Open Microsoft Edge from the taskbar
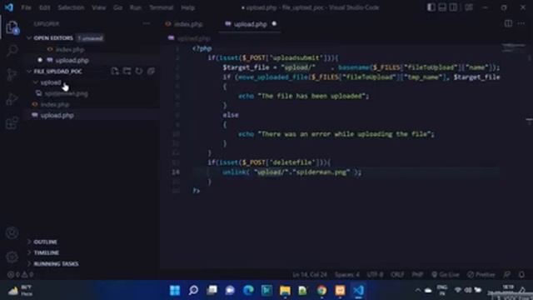Viewport: 533px width, 300px height. tap(248, 290)
